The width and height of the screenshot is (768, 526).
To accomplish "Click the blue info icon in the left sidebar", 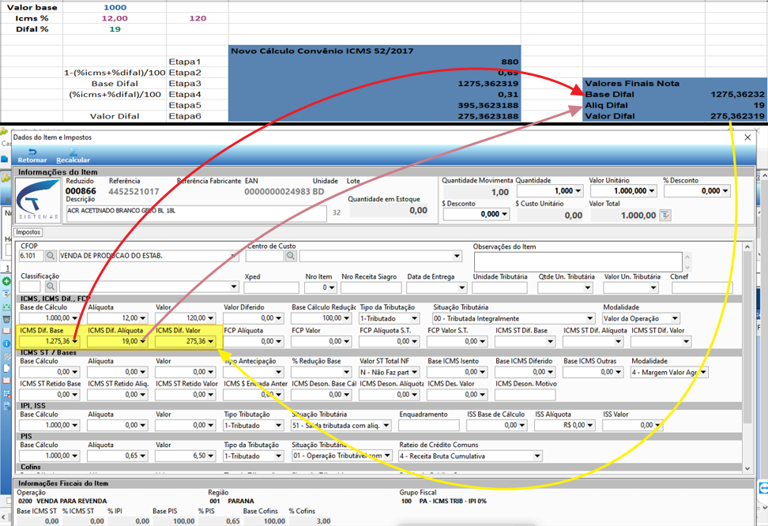I will pyautogui.click(x=6, y=344).
